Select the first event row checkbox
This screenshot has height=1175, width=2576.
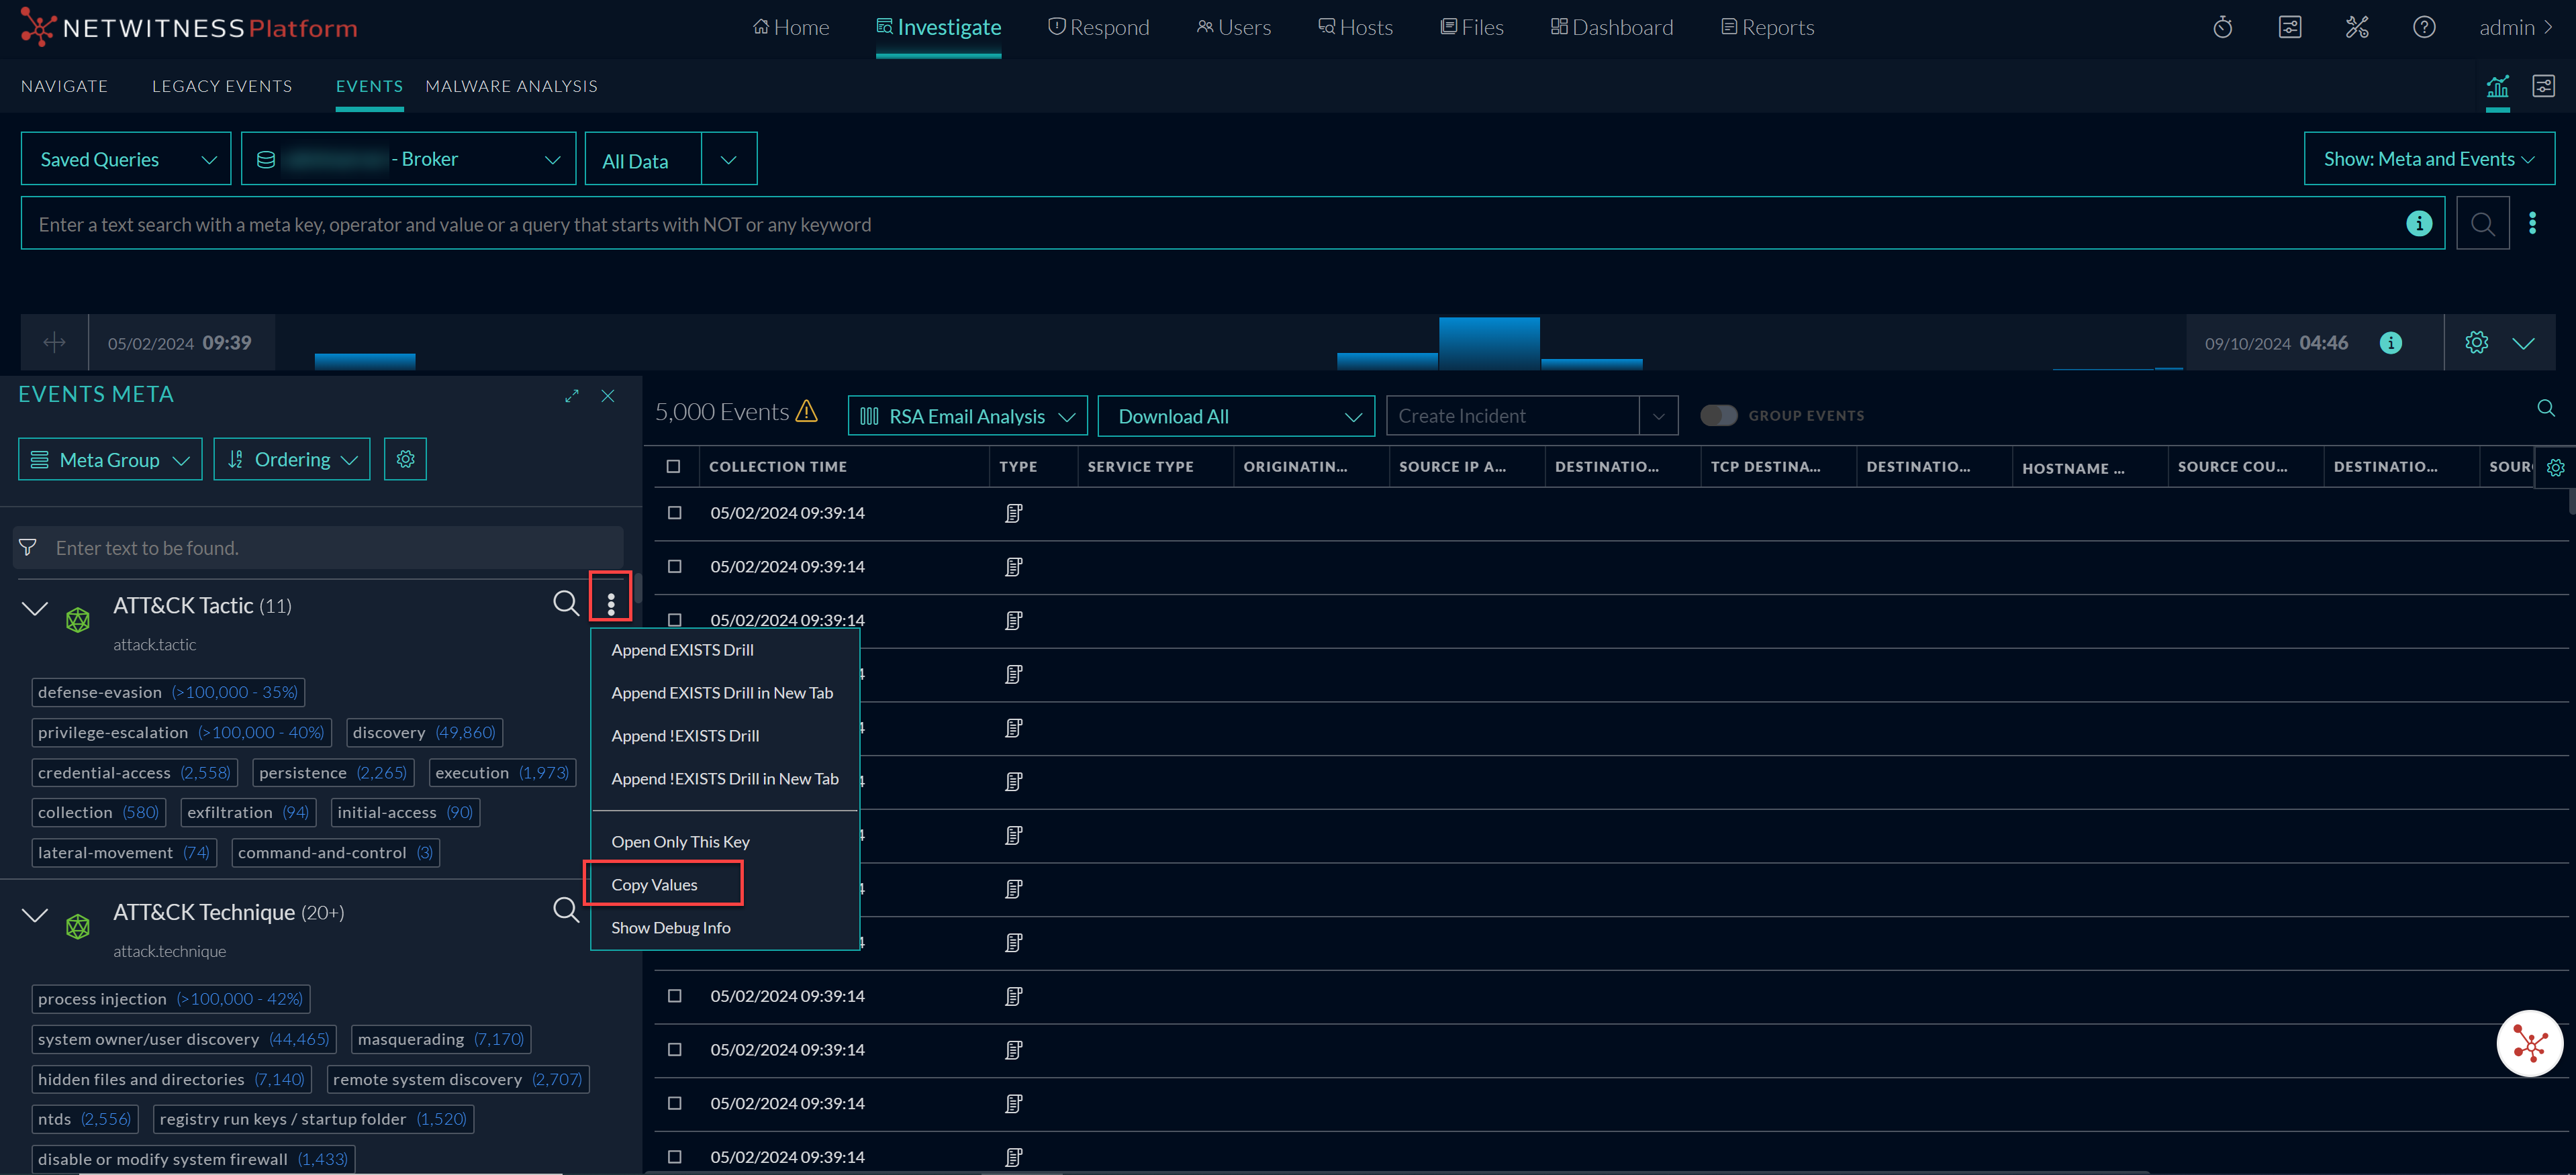tap(675, 513)
